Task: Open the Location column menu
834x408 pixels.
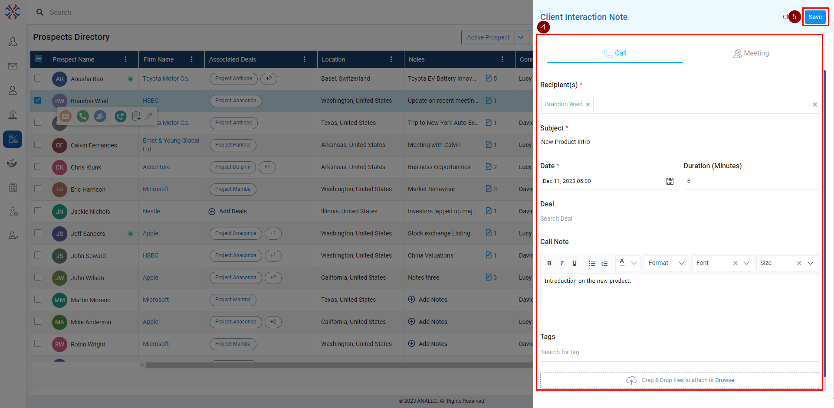Action: [391, 59]
